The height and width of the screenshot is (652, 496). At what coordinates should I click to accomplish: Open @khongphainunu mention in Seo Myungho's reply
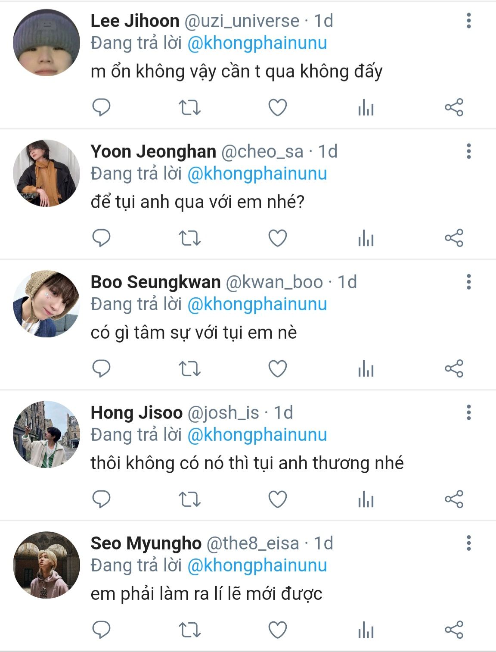coord(257,565)
